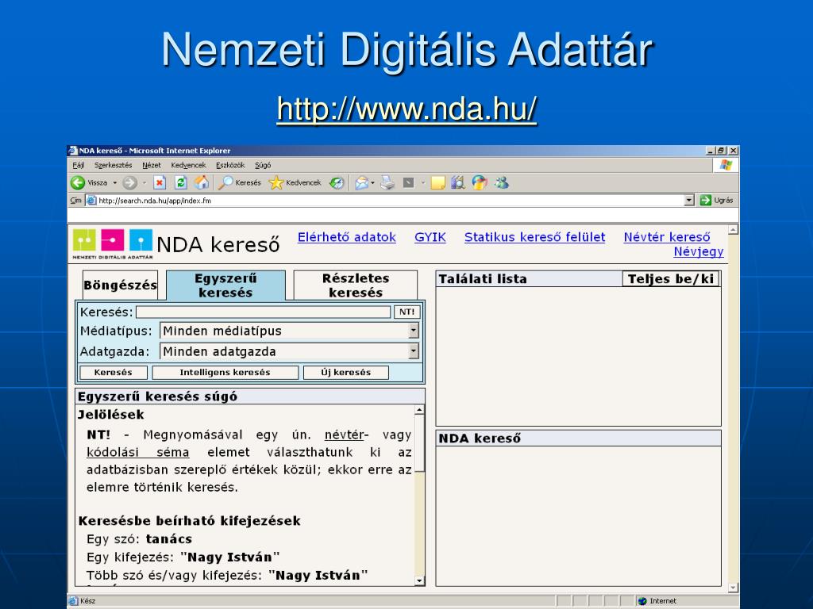This screenshot has height=609, width=813.
Task: Go to the home page icon
Action: [202, 182]
